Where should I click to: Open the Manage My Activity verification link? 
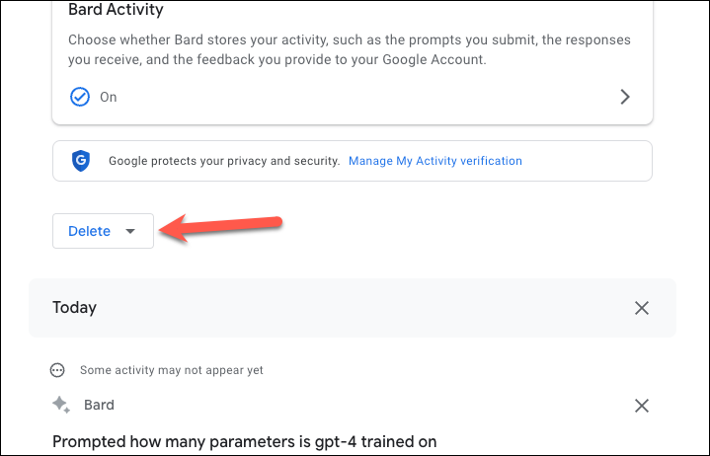tap(435, 161)
